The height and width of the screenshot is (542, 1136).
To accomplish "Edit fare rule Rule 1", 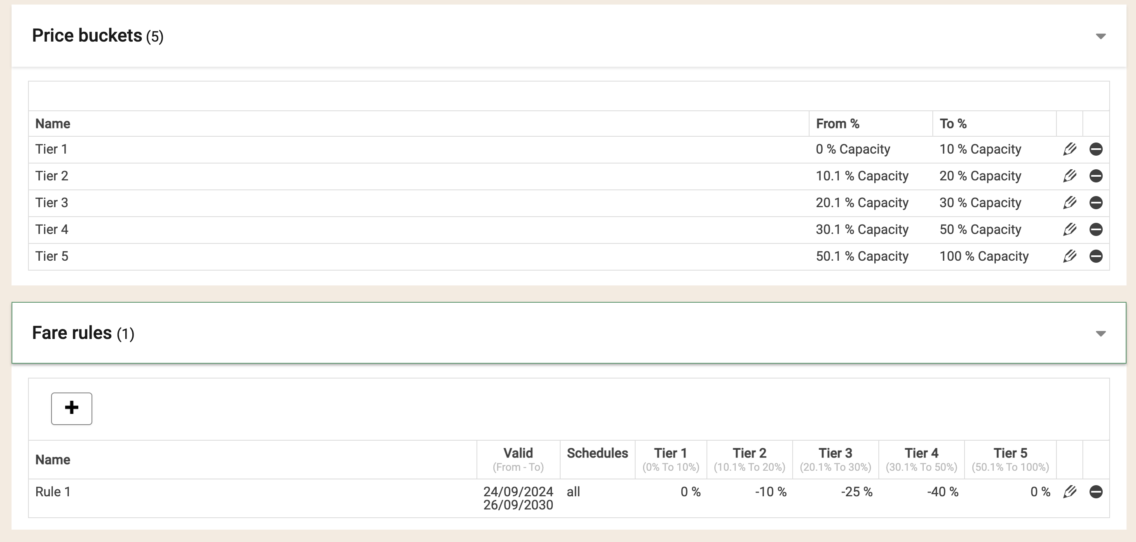I will [x=1069, y=492].
